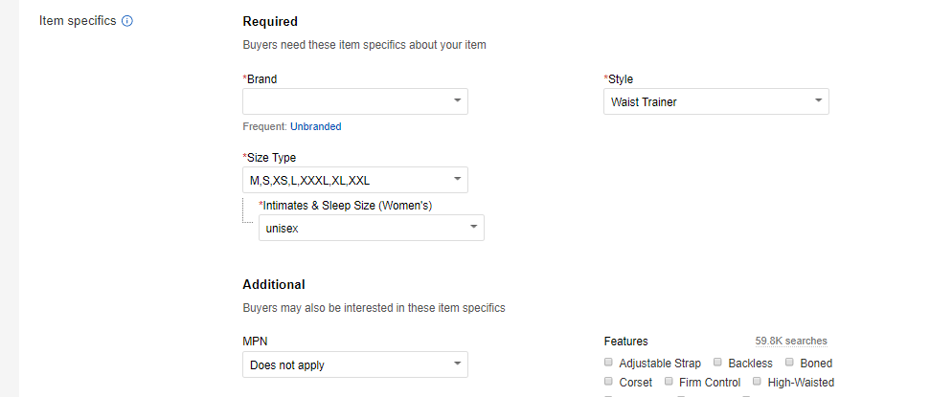The height and width of the screenshot is (397, 930).
Task: Click the Item specifics section label
Action: coord(78,21)
